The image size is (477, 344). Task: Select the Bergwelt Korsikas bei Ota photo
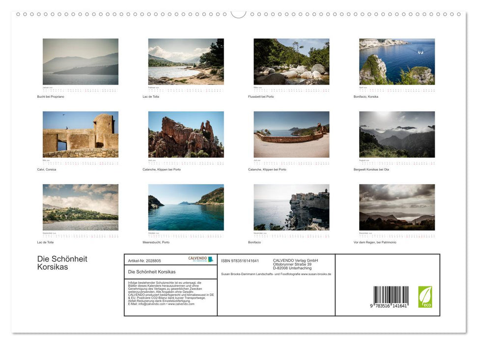pos(397,134)
